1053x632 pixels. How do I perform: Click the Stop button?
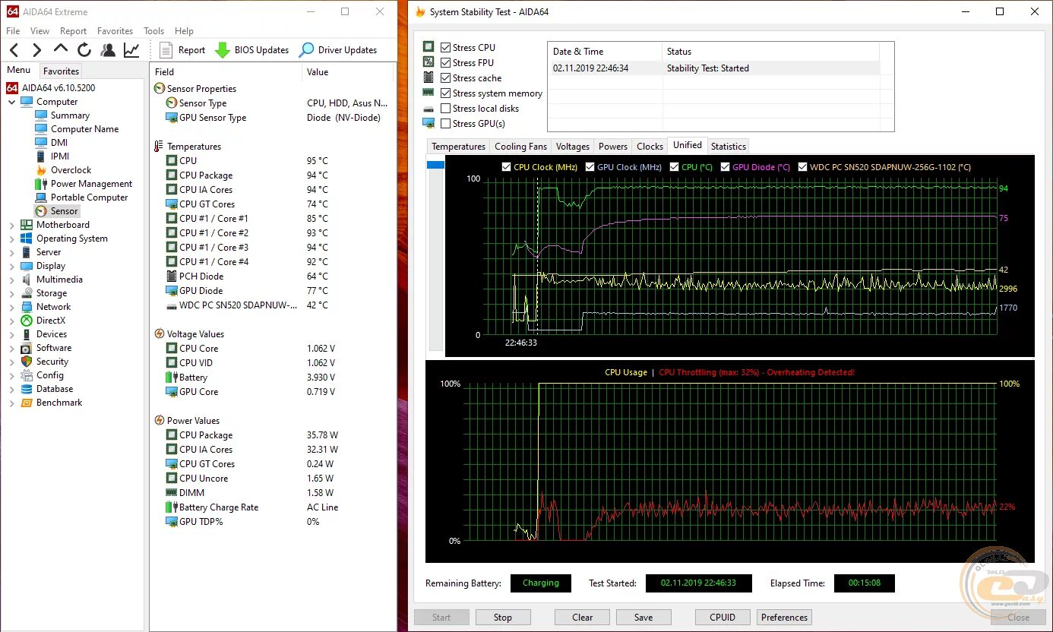tap(503, 618)
